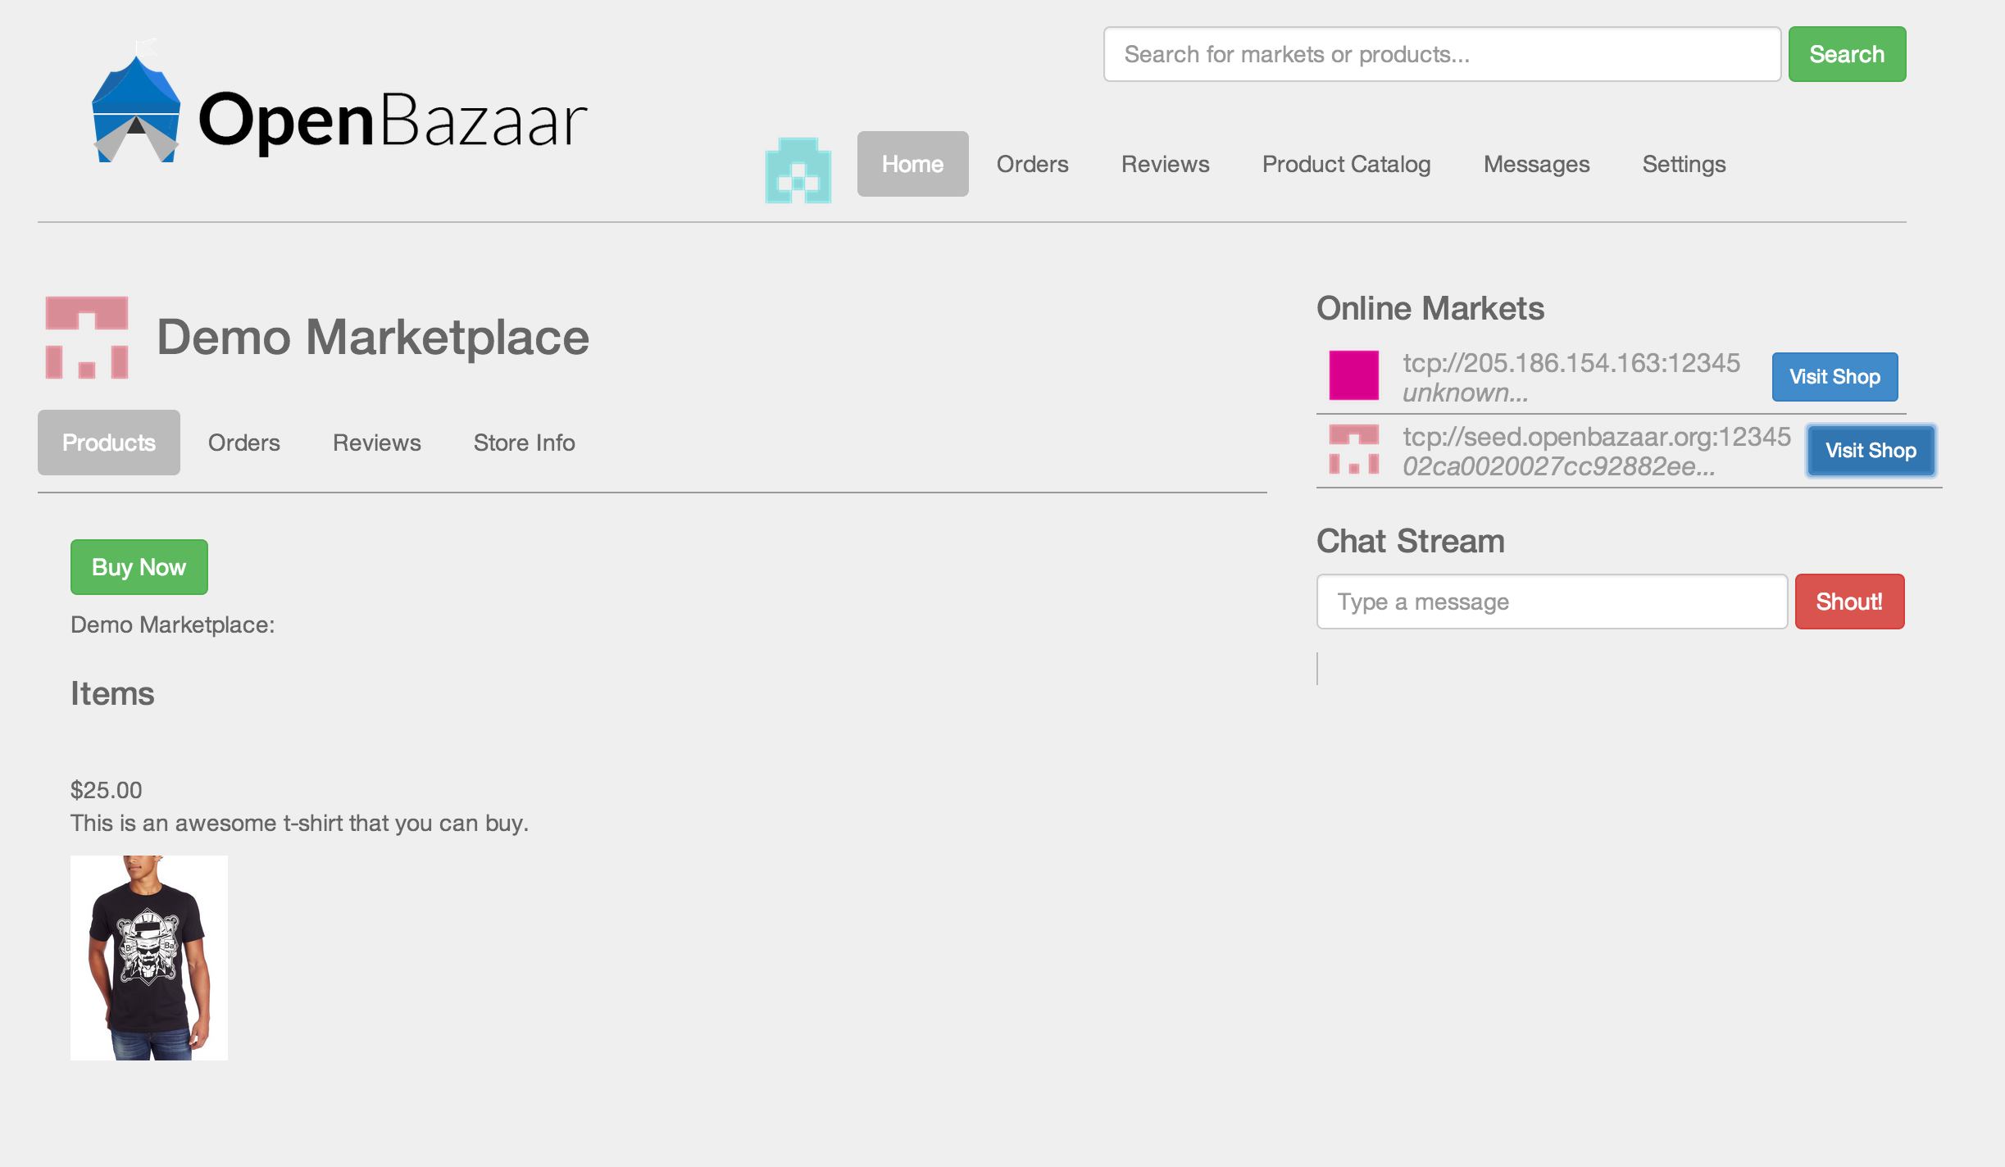Click the pink Demo Marketplace identicon
Image resolution: width=2005 pixels, height=1167 pixels.
[87, 338]
